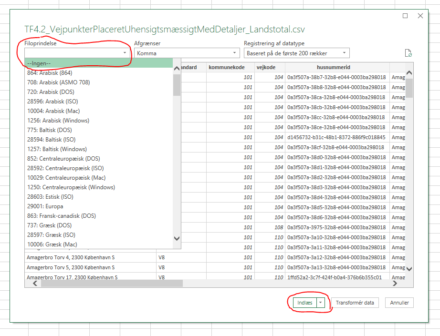
Task: Click the preview horizontal scrollbar thumb
Action: [x=112, y=283]
